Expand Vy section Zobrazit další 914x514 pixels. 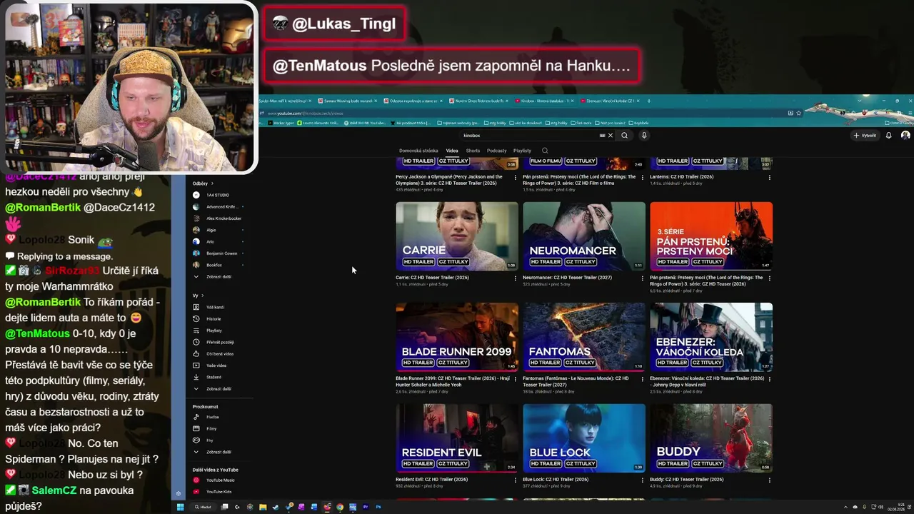tap(219, 389)
